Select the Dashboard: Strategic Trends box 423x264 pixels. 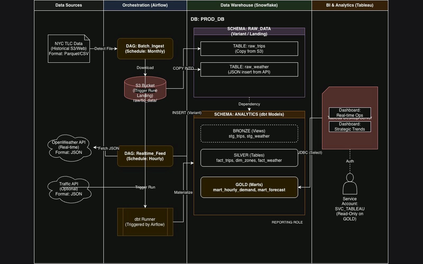pos(350,126)
